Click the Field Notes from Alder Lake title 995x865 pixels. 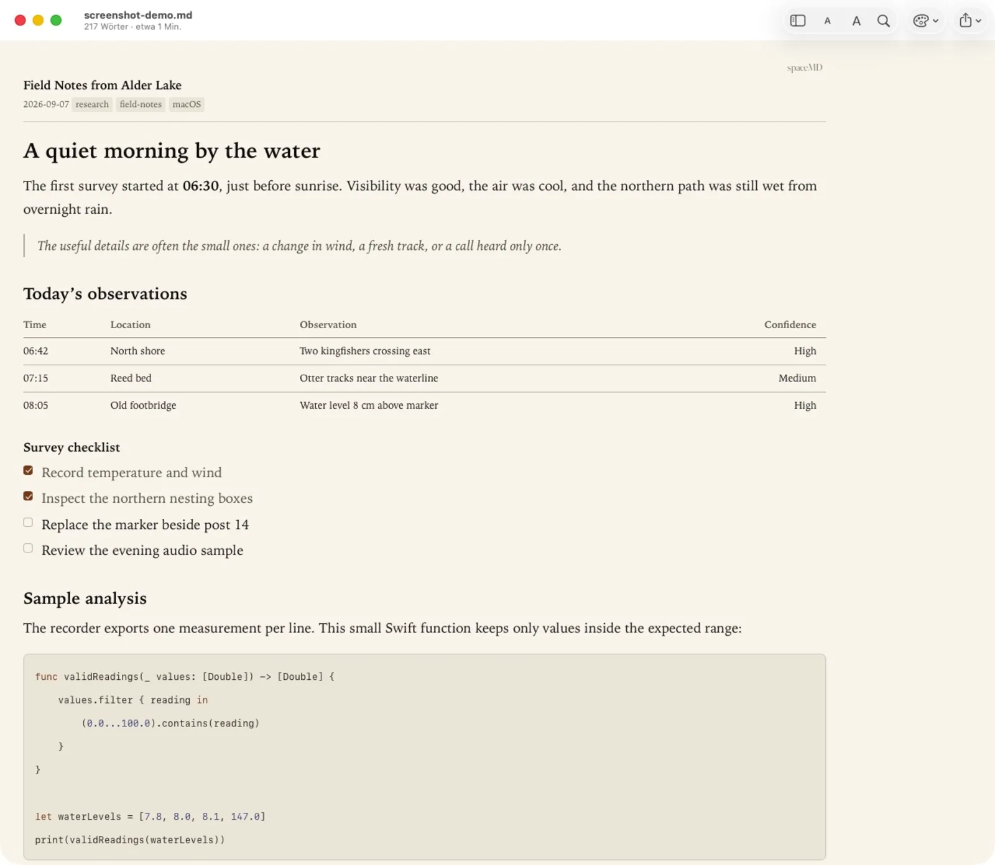pyautogui.click(x=103, y=85)
